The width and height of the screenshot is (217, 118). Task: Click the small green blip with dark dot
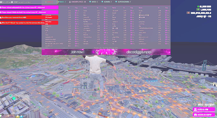coord(11,95)
